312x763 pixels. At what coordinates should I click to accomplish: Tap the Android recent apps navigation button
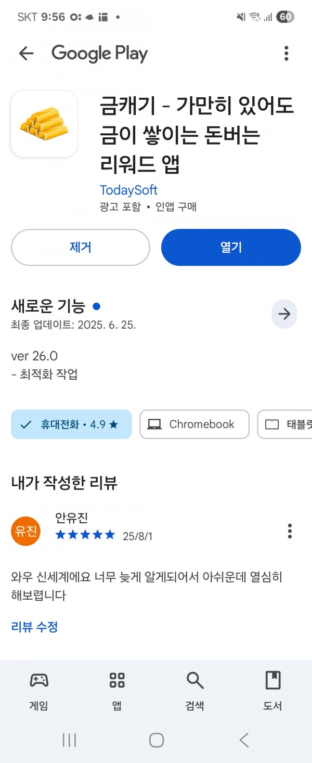[x=69, y=740]
